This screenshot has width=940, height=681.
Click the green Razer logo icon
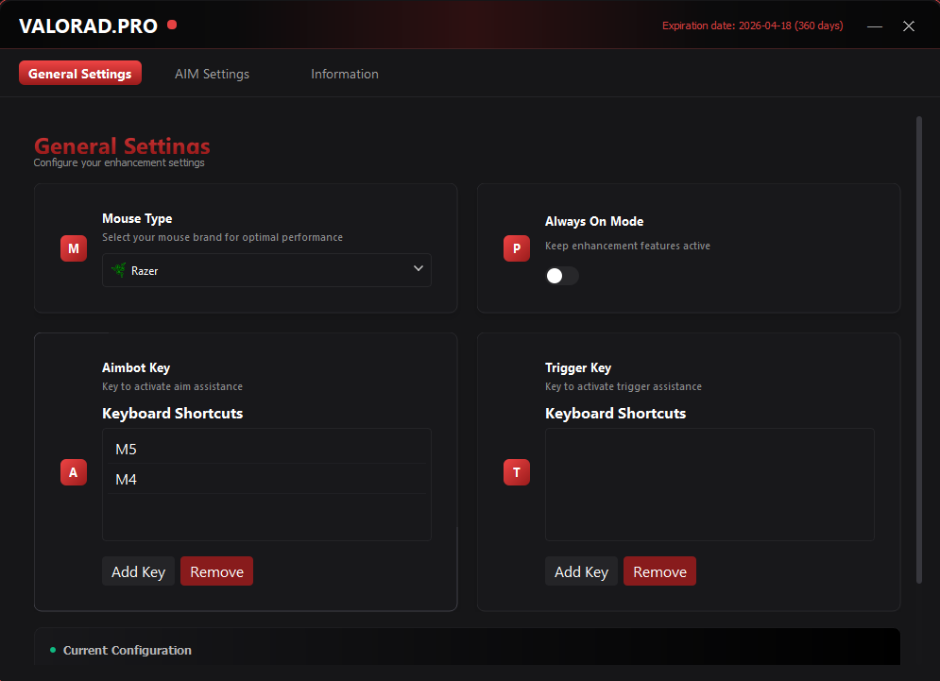[x=119, y=270]
